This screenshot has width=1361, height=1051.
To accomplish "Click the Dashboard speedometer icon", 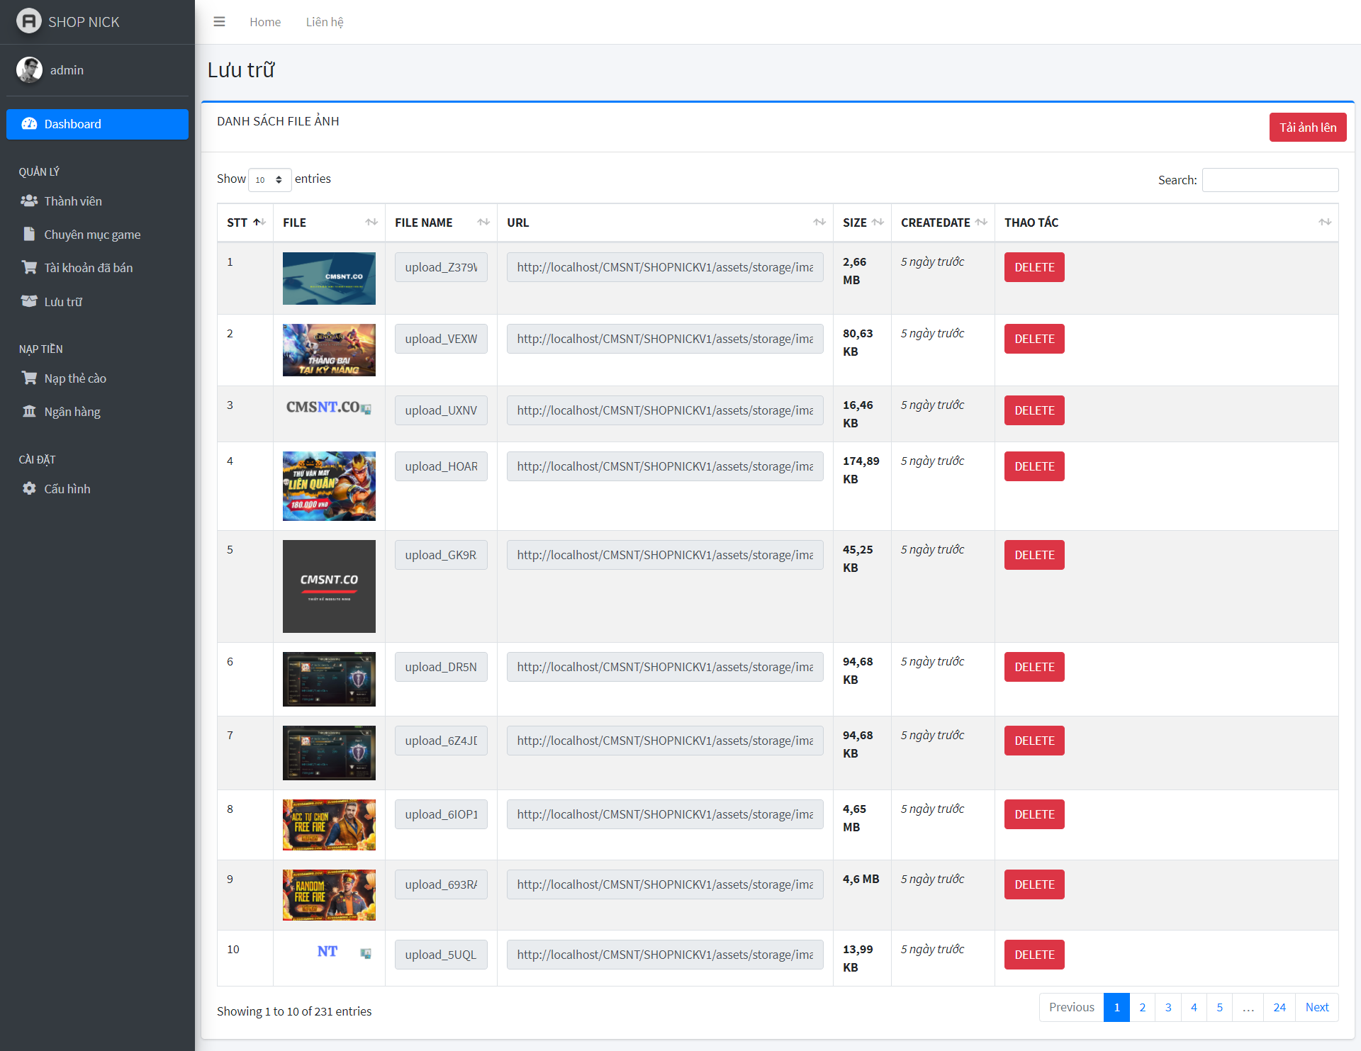I will point(29,124).
